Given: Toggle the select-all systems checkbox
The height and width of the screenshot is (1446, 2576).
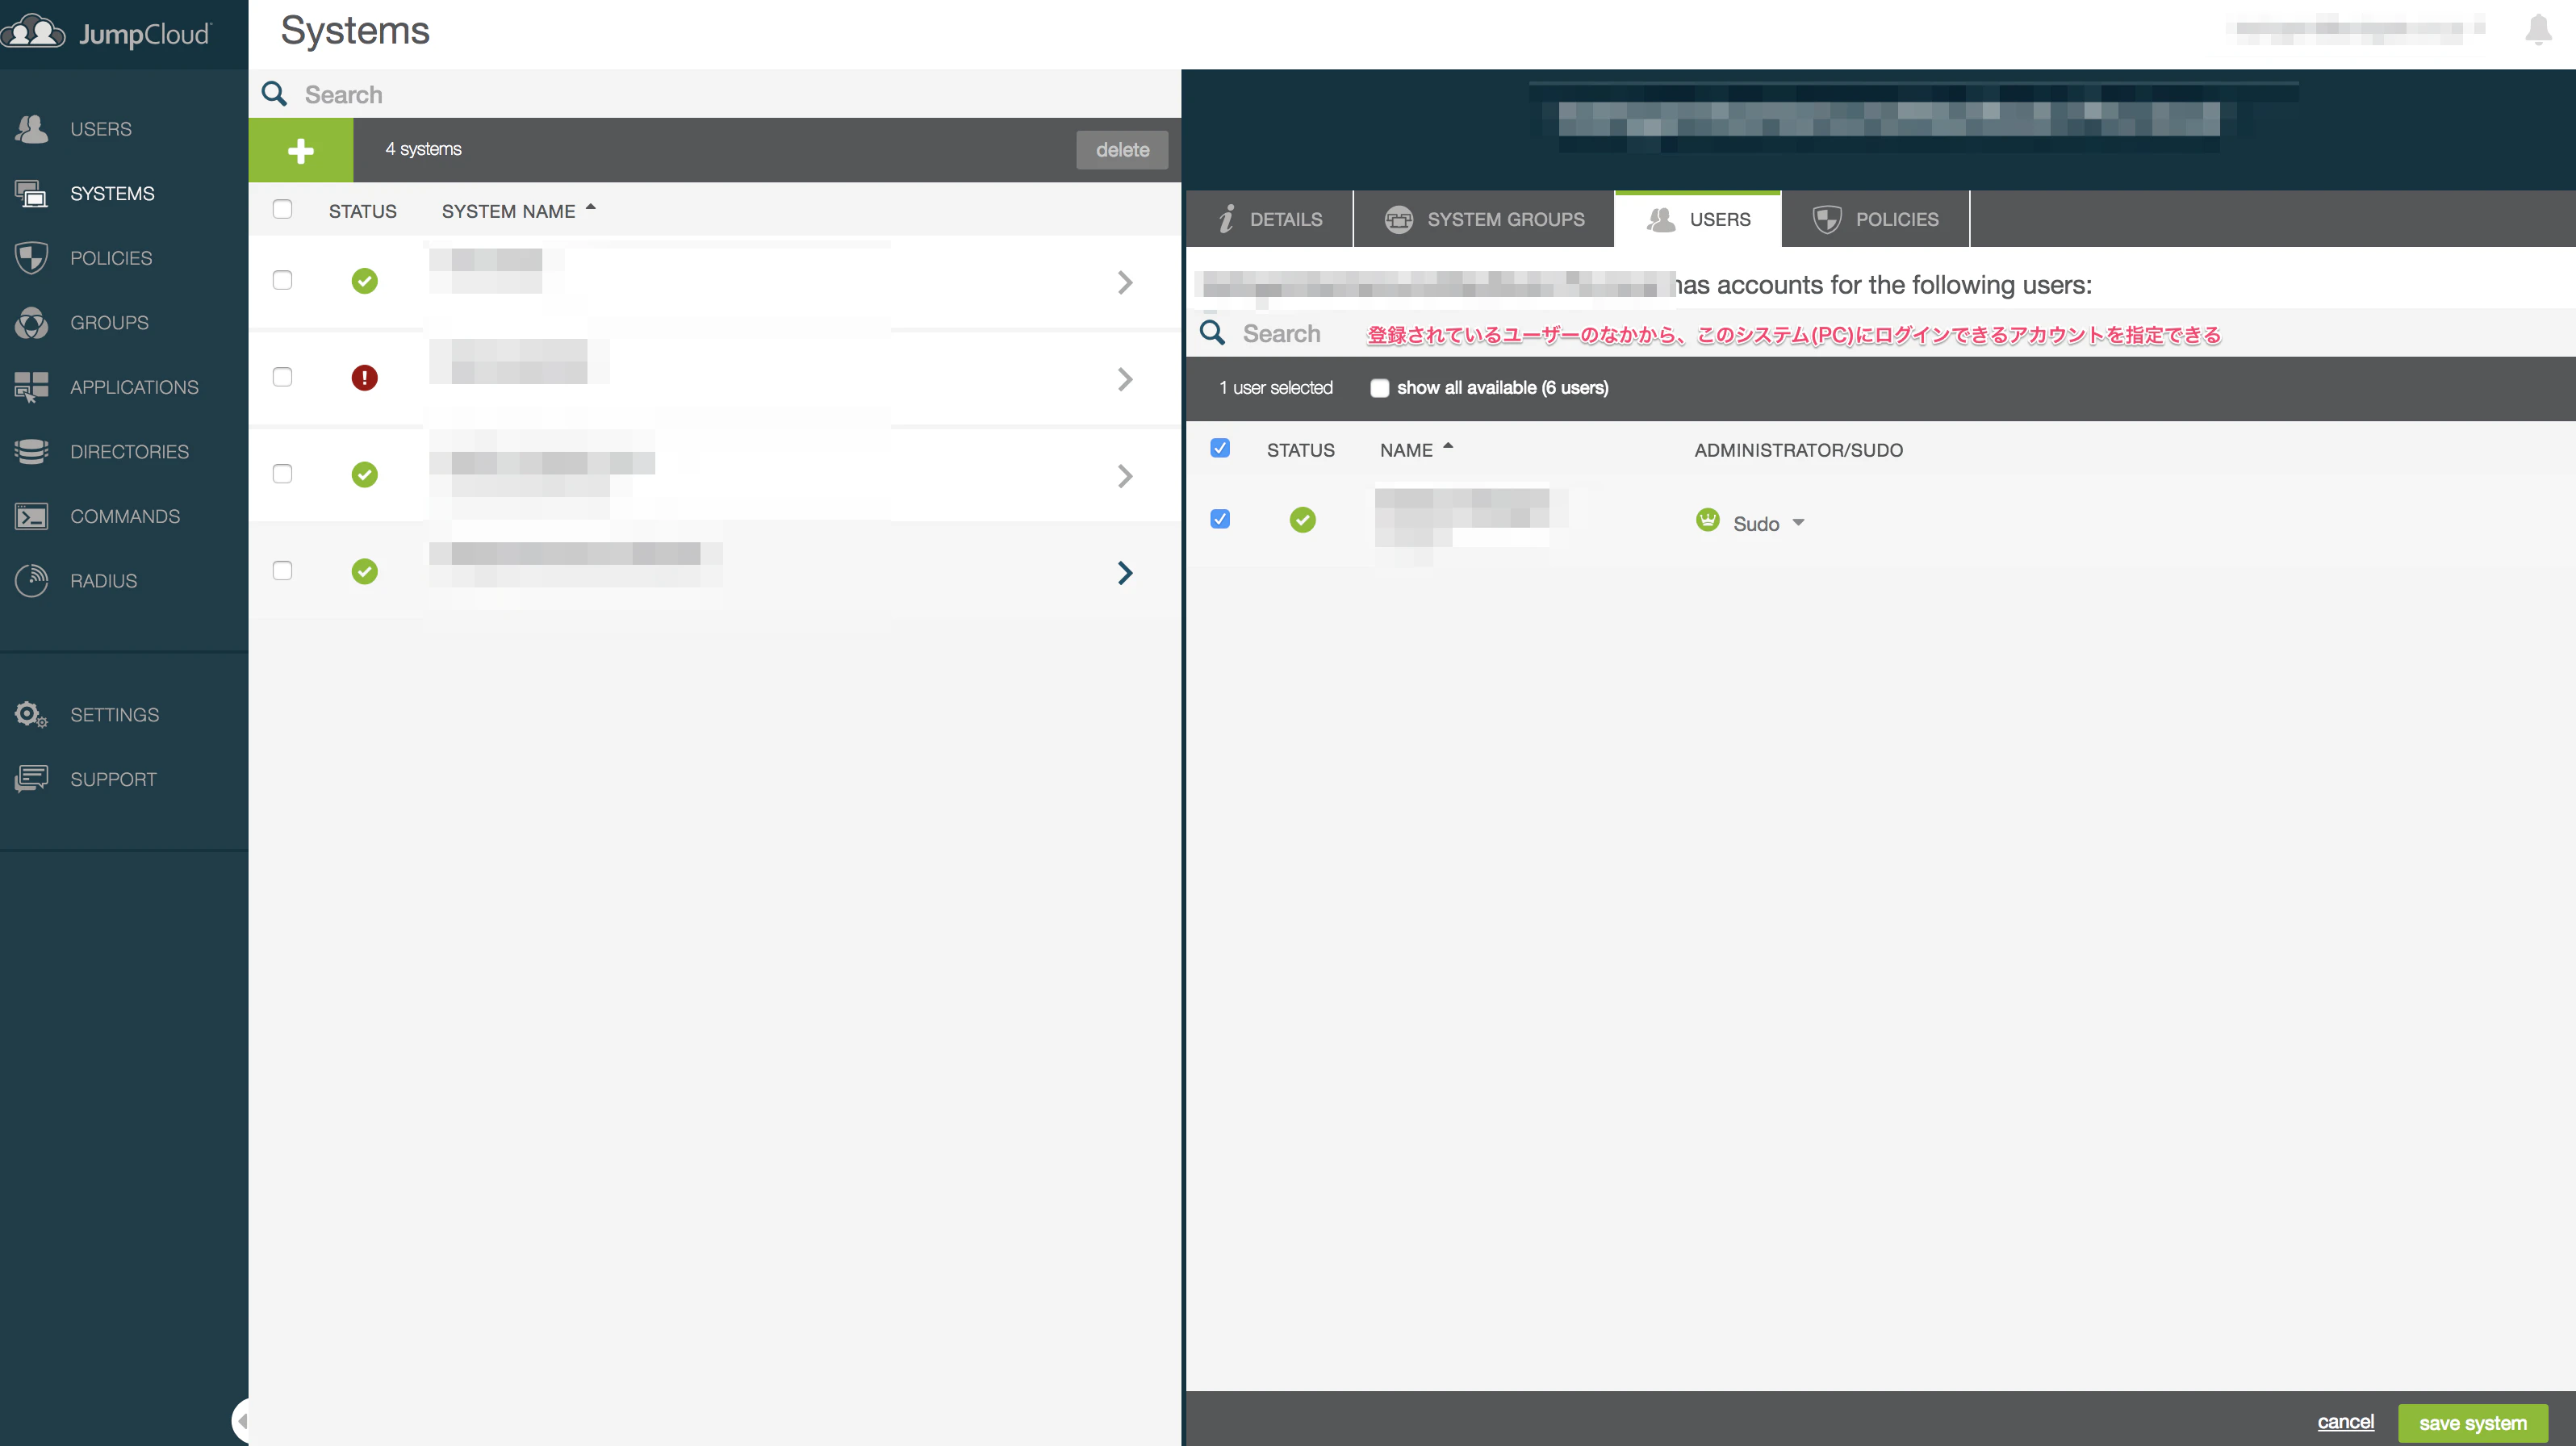Looking at the screenshot, I should [282, 209].
